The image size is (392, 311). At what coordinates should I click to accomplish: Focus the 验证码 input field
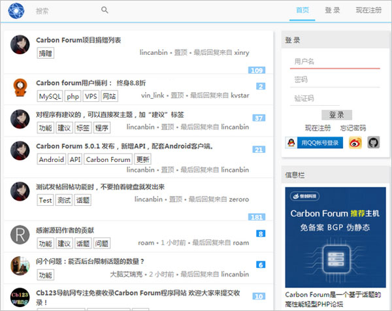(315, 98)
